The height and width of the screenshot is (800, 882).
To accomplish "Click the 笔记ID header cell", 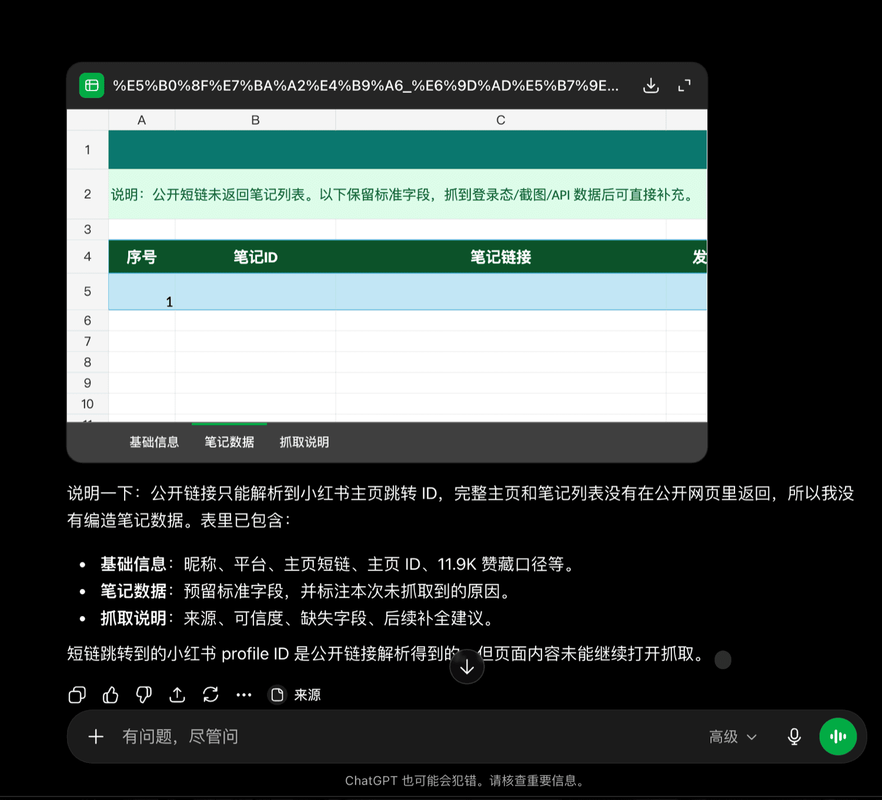I will [x=255, y=257].
